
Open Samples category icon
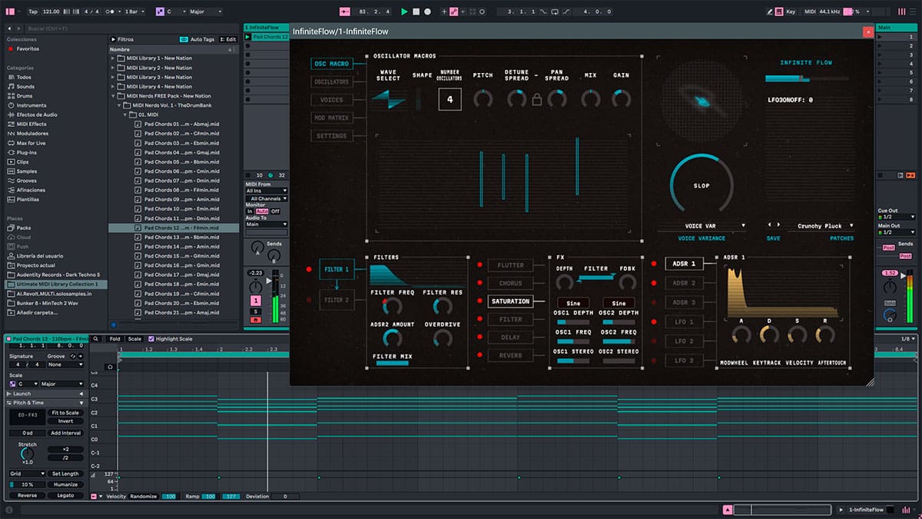11,171
